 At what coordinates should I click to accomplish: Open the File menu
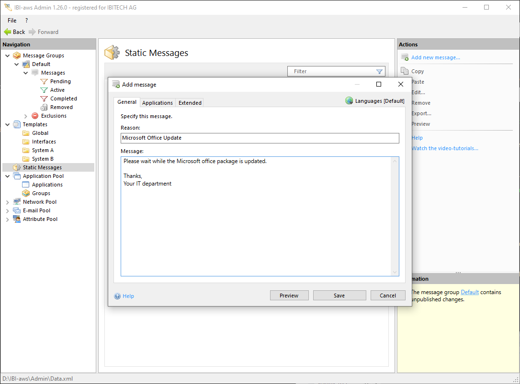tap(12, 21)
